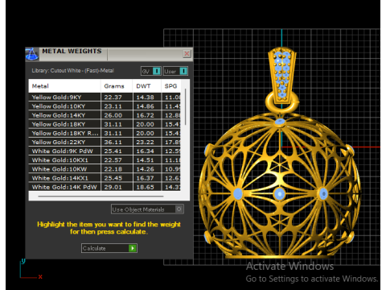
Task: Click the Grams column header
Action: (x=117, y=86)
